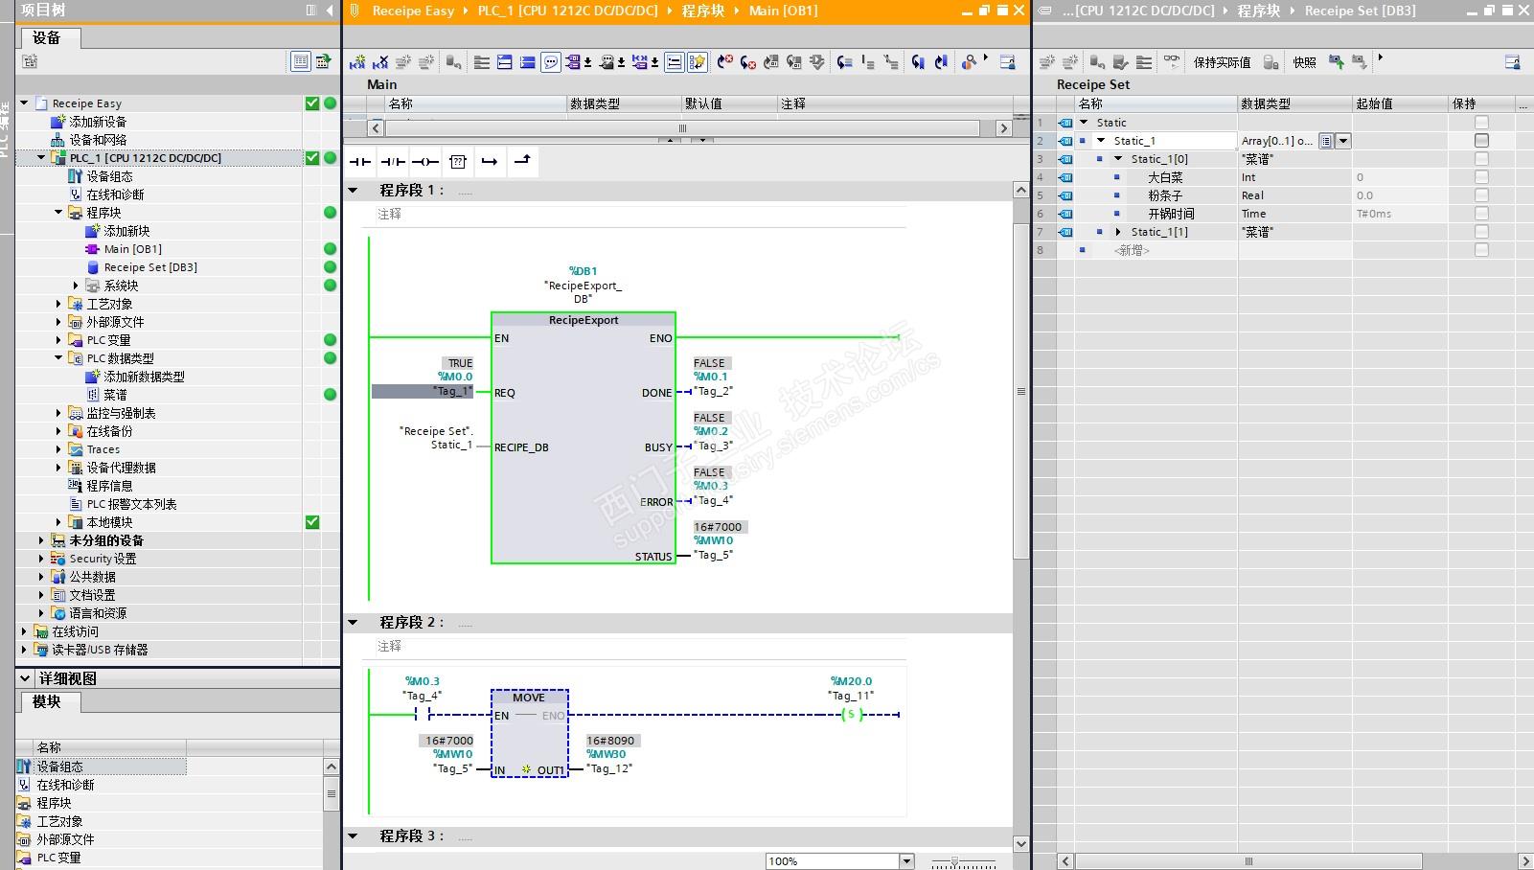
Task: Click the zoom slider handle
Action: point(954,861)
